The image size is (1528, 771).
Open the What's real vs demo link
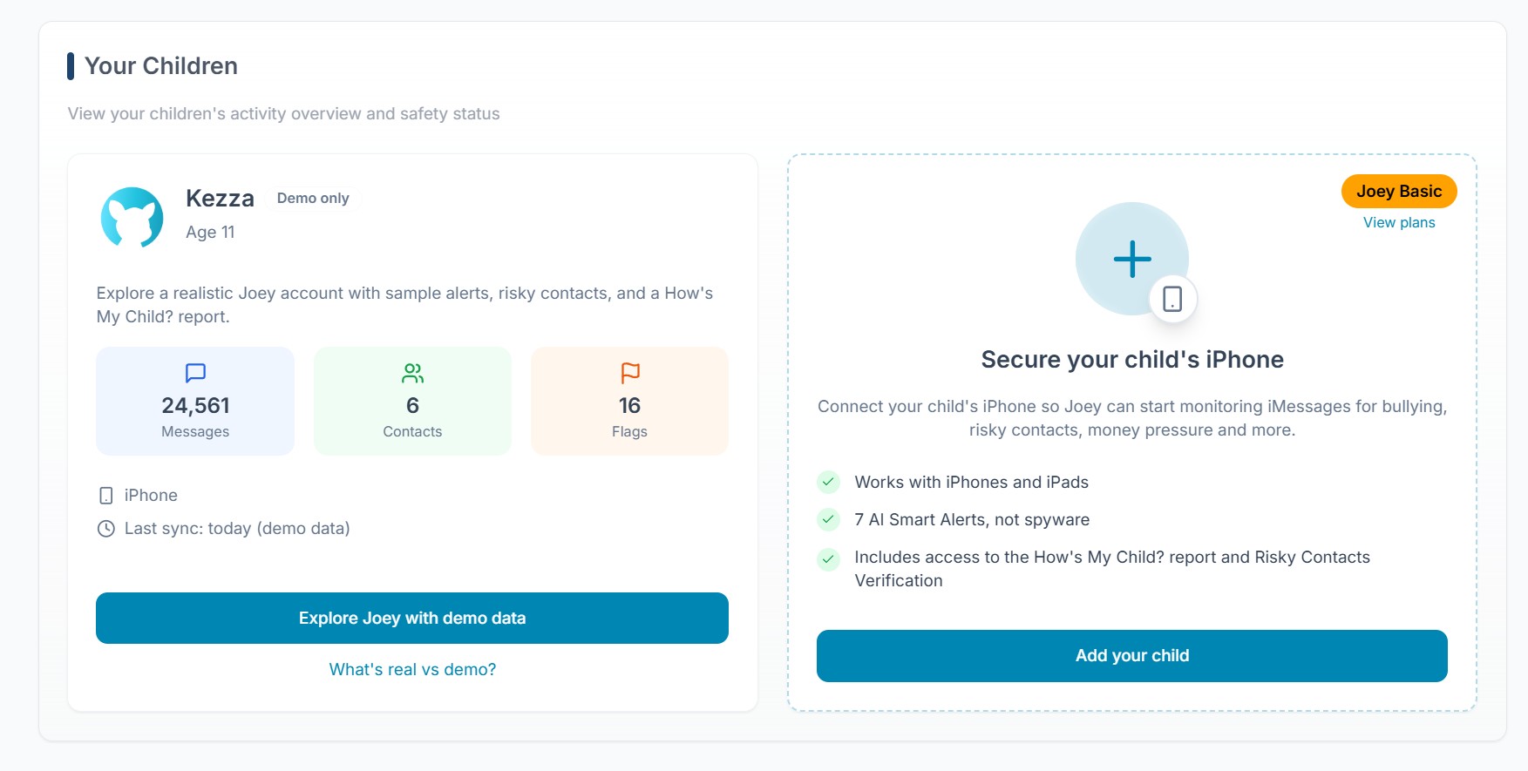point(411,669)
